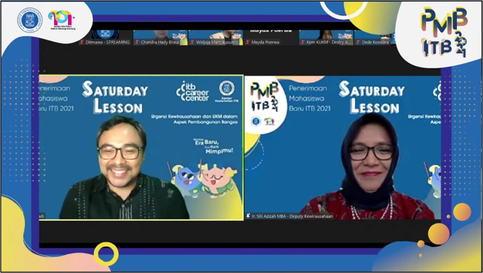Image resolution: width=483 pixels, height=273 pixels.
Task: Select the Dede Koswara participant thumbnail
Action: (x=374, y=37)
